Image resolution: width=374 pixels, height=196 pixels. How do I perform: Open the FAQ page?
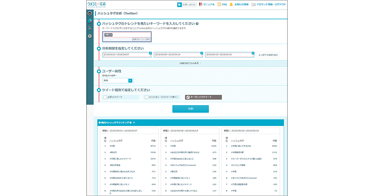[222, 5]
